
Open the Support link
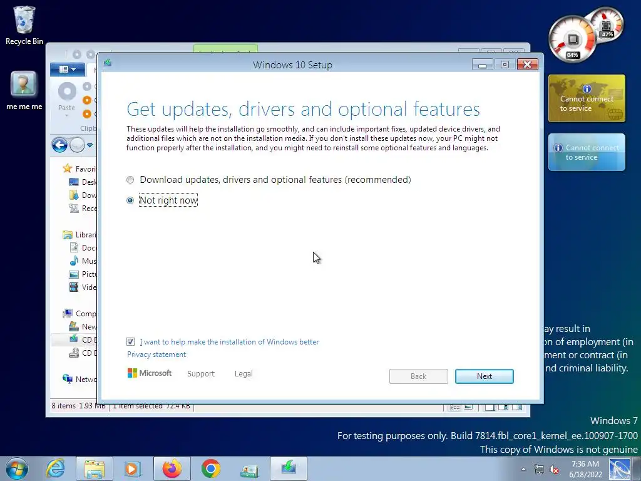point(201,373)
